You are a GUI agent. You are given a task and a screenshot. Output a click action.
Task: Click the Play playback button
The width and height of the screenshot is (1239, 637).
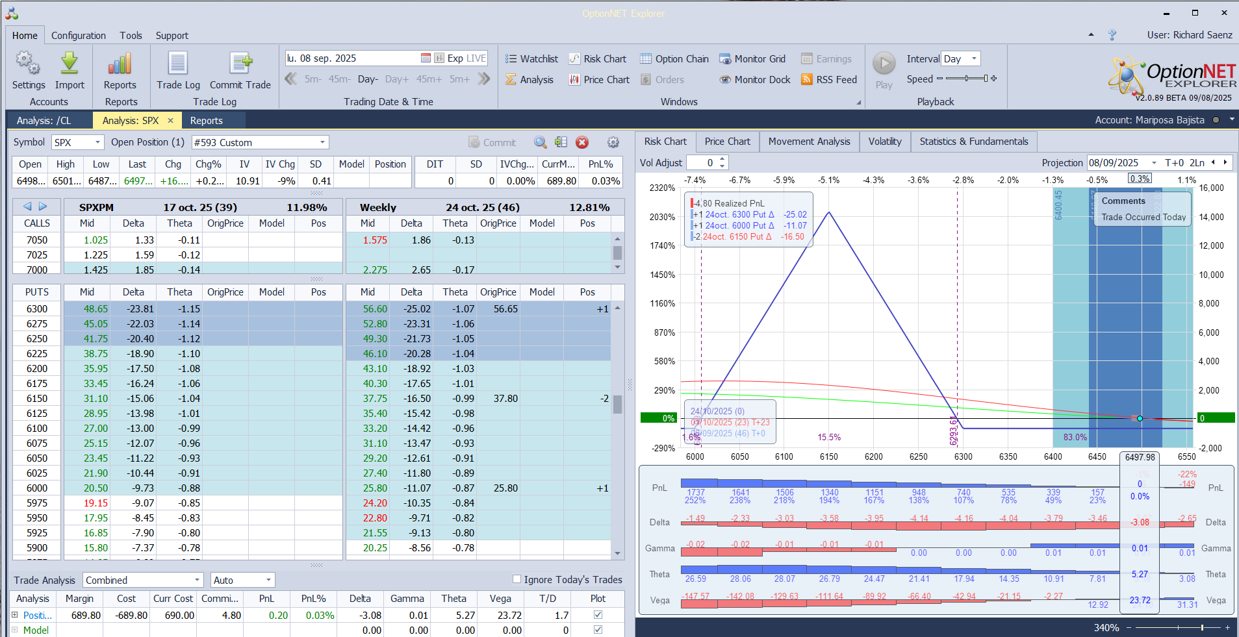click(884, 64)
